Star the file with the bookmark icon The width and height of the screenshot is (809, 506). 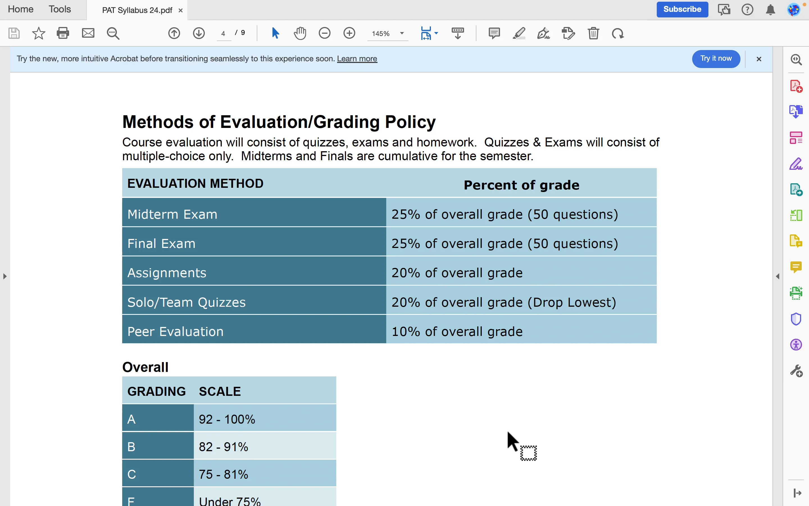pos(38,33)
